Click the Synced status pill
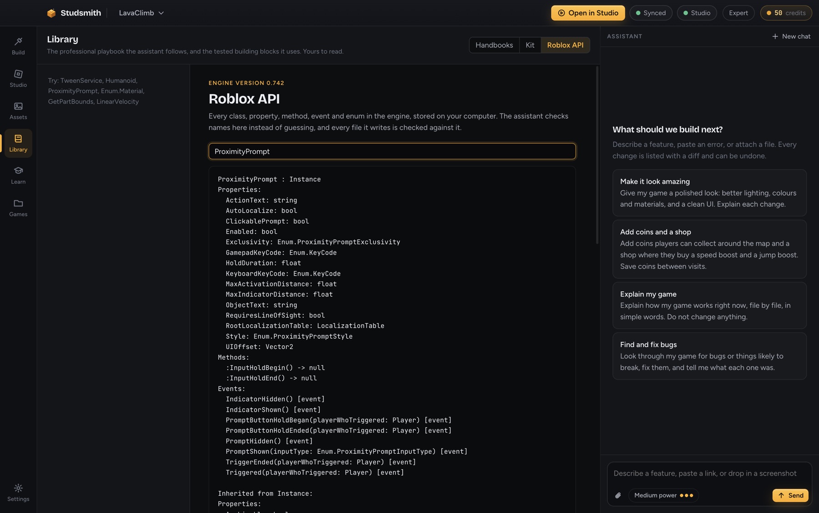This screenshot has width=819, height=513. [x=651, y=13]
